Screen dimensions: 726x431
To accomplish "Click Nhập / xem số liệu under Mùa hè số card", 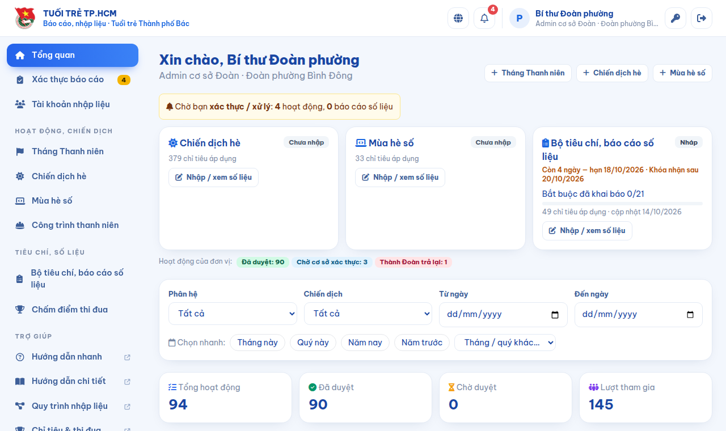I will click(x=400, y=178).
